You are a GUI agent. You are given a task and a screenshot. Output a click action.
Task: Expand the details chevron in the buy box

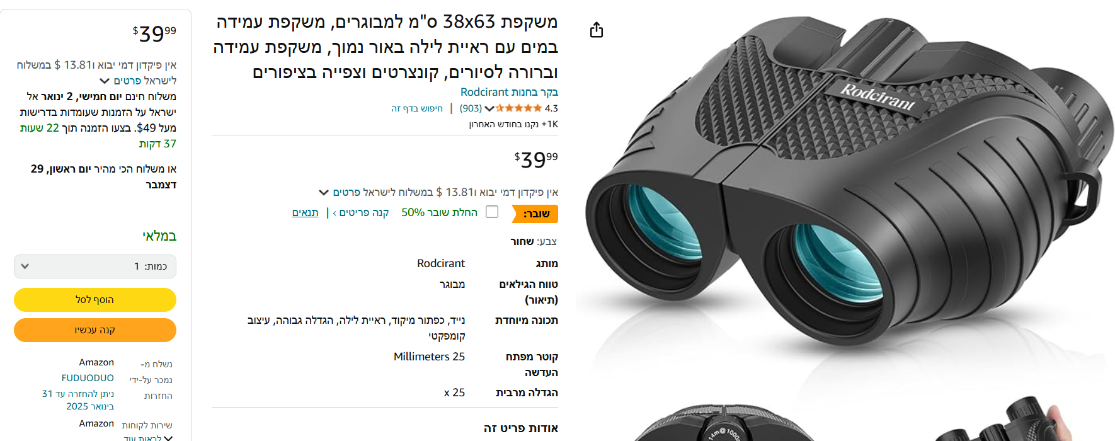click(x=105, y=81)
